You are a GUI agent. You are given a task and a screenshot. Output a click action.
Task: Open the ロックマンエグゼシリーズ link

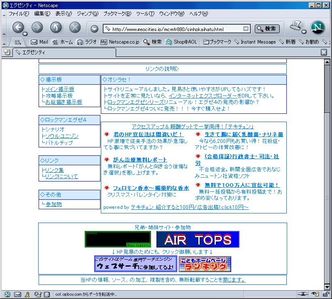point(136,102)
